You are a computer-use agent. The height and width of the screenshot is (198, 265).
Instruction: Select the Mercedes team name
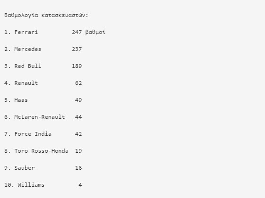28,49
